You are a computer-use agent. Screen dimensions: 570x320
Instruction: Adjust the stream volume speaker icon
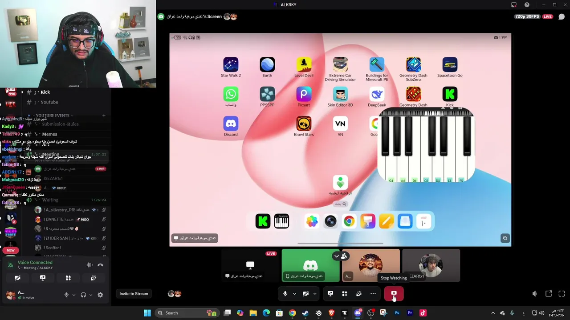pos(535,294)
